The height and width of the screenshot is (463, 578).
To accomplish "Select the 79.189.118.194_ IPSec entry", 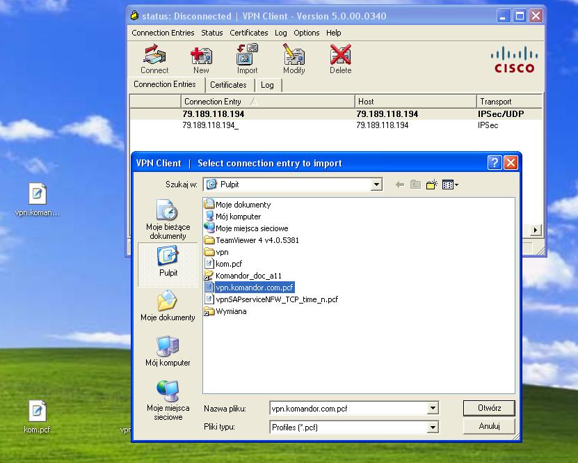I will (x=336, y=125).
